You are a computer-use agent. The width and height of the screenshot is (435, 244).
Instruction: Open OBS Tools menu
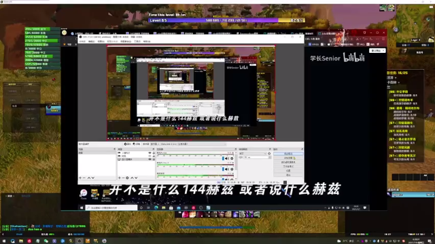point(137,41)
